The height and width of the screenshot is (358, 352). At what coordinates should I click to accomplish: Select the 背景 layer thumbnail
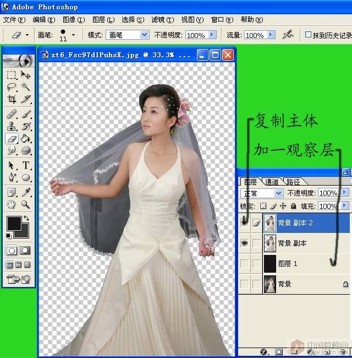[x=270, y=284]
